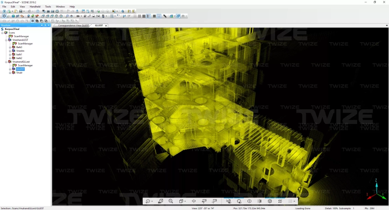Click the rotate navigation icon in bottom toolbar
This screenshot has width=389, height=210.
(148, 201)
